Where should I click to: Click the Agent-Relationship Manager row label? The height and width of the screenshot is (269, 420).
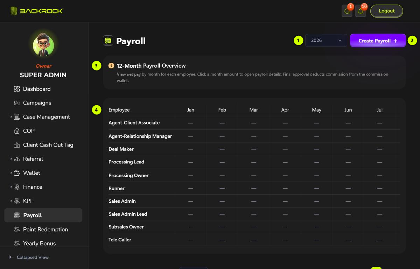pyautogui.click(x=140, y=136)
